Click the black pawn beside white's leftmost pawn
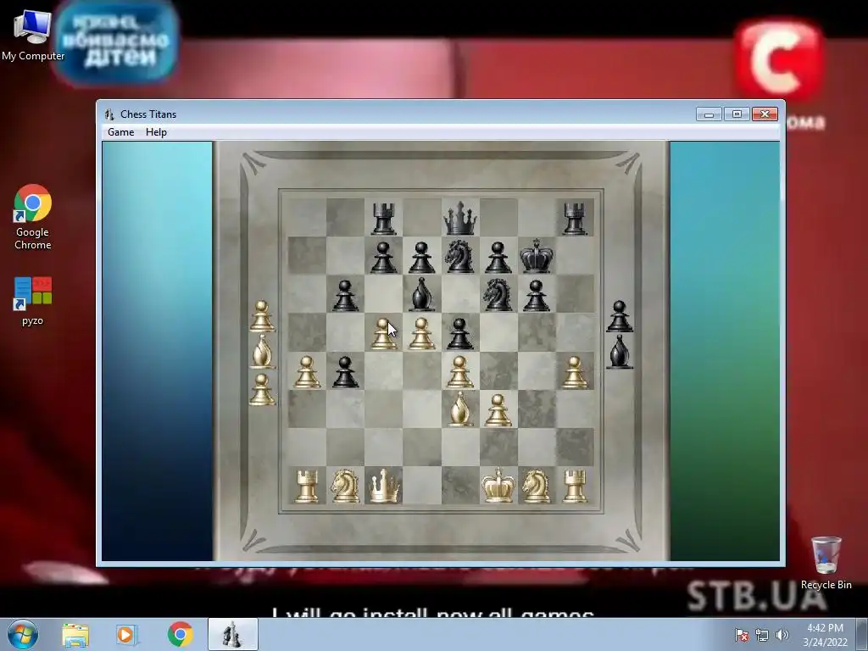868x651 pixels. (345, 372)
